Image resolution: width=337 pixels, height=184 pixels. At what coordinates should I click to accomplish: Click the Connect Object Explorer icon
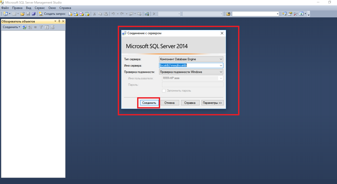(x=24, y=27)
